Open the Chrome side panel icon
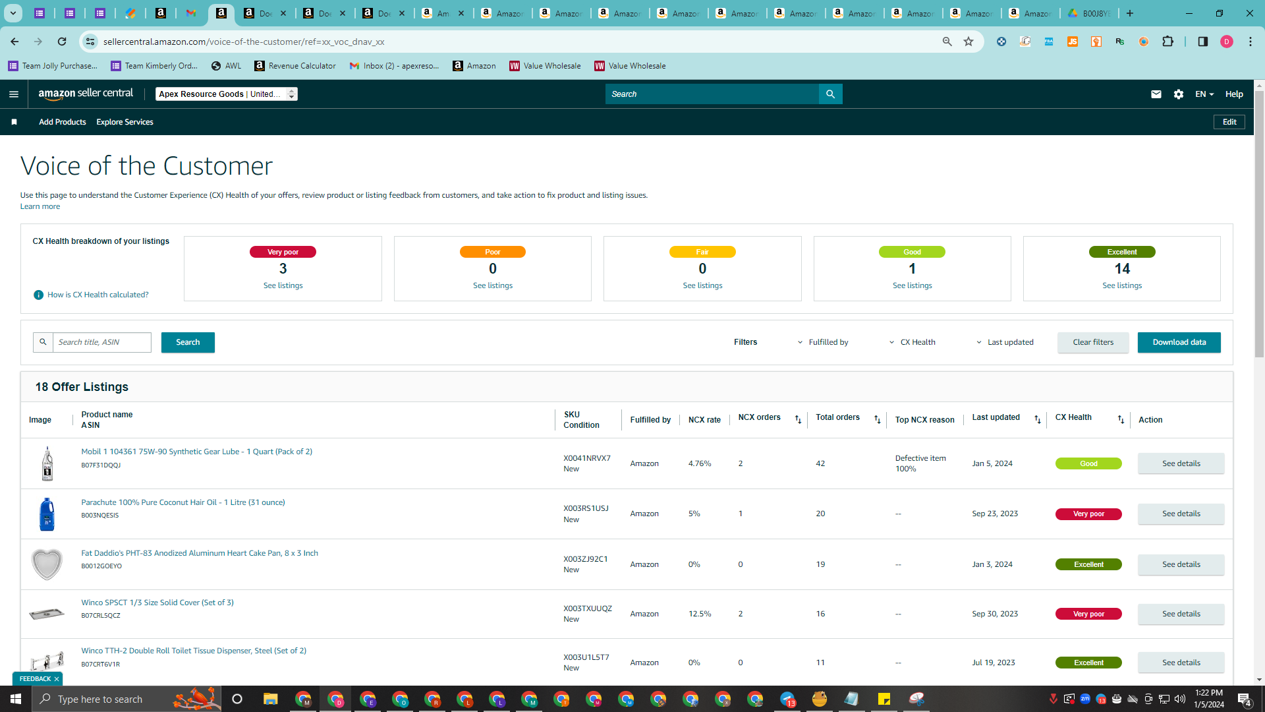Screen dimensions: 1265x712 (x=1202, y=42)
